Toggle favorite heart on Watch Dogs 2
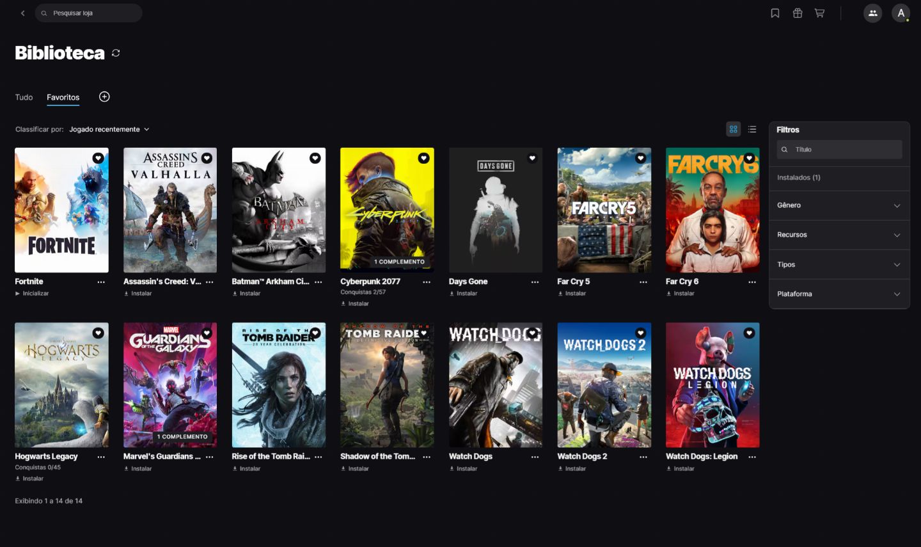The image size is (921, 547). click(x=640, y=333)
